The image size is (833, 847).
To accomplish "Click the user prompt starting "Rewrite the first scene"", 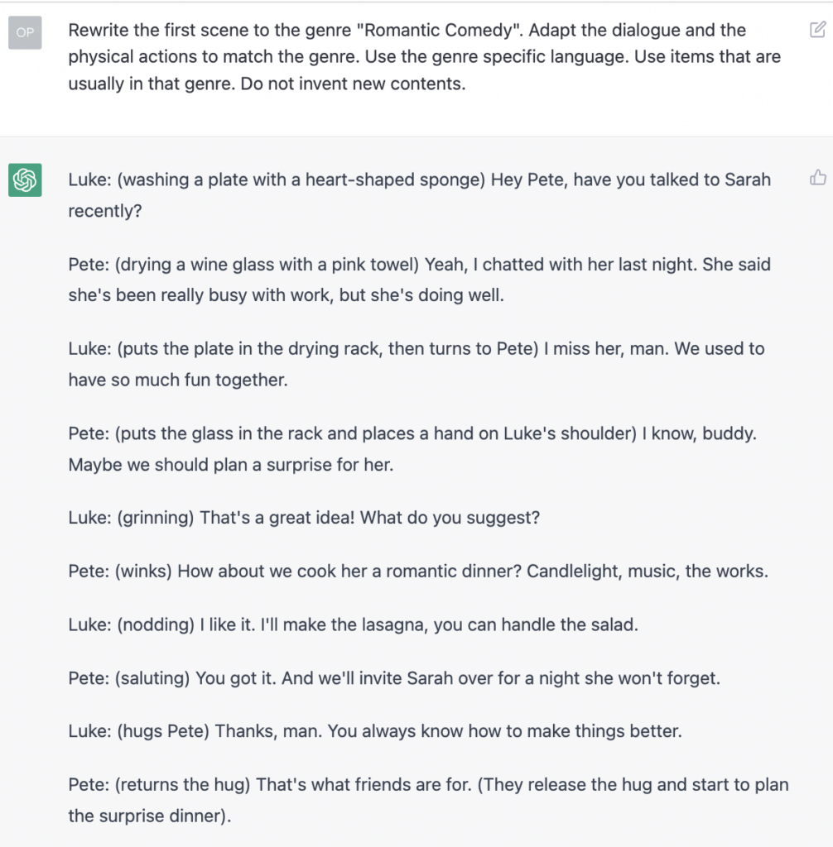I will [425, 57].
